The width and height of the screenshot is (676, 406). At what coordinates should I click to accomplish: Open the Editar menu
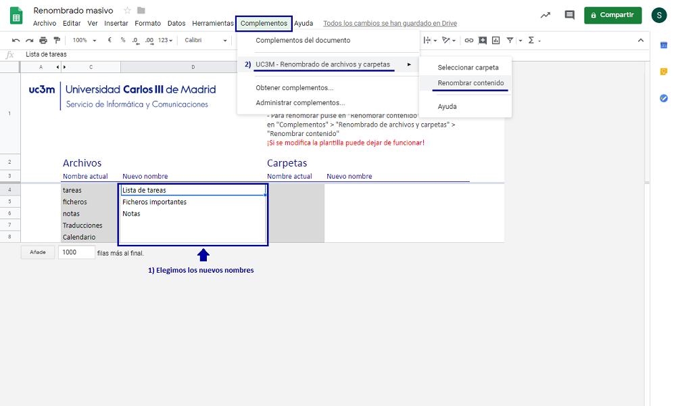pos(72,23)
